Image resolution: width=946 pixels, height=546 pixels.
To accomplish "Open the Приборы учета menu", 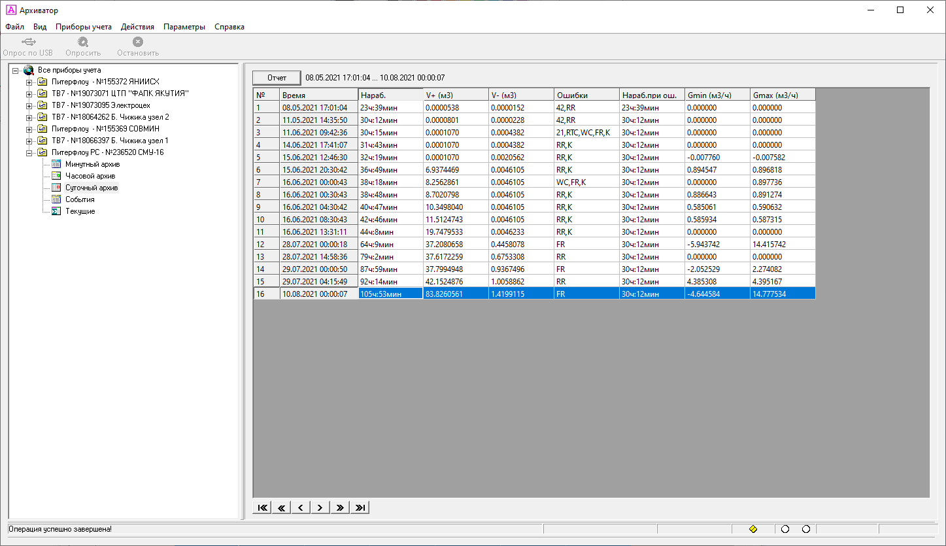I will 84,27.
